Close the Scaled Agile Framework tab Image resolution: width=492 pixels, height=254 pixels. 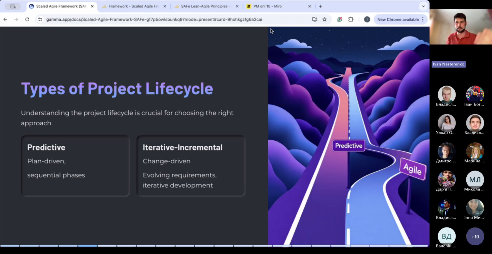pyautogui.click(x=92, y=6)
